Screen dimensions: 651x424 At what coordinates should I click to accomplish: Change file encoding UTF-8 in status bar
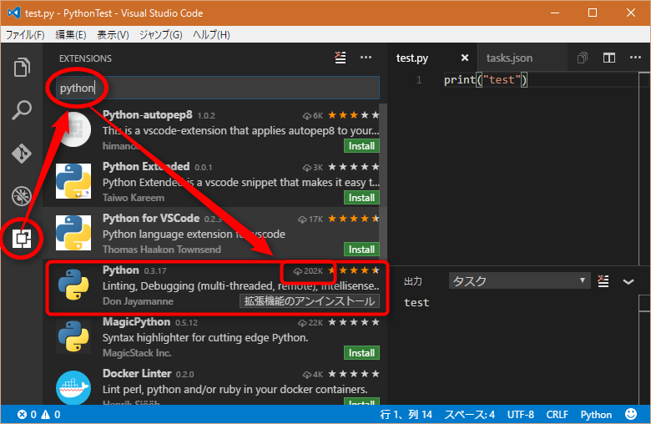(x=521, y=415)
